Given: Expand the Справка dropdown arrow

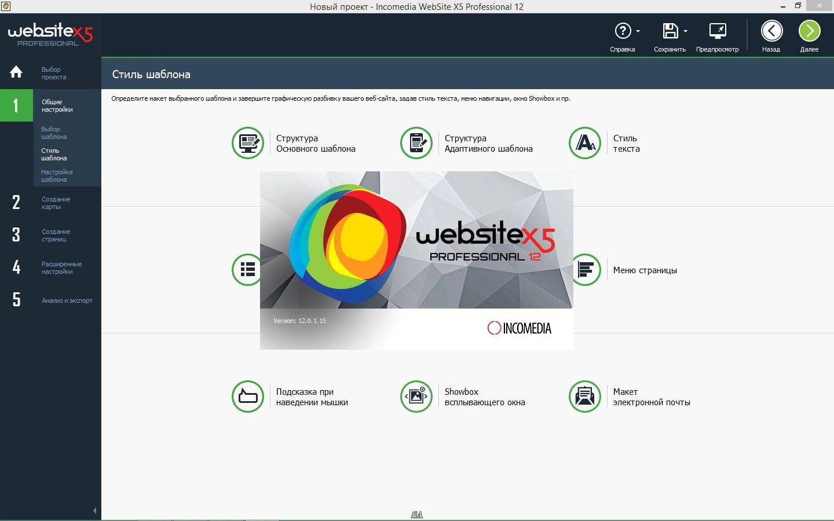Looking at the screenshot, I should [638, 31].
